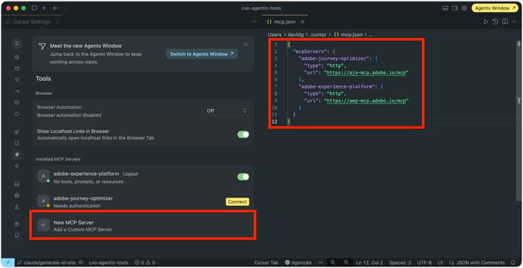Click the Switch to Agents Window button
Viewport: 523px width, 268px height.
(x=202, y=54)
